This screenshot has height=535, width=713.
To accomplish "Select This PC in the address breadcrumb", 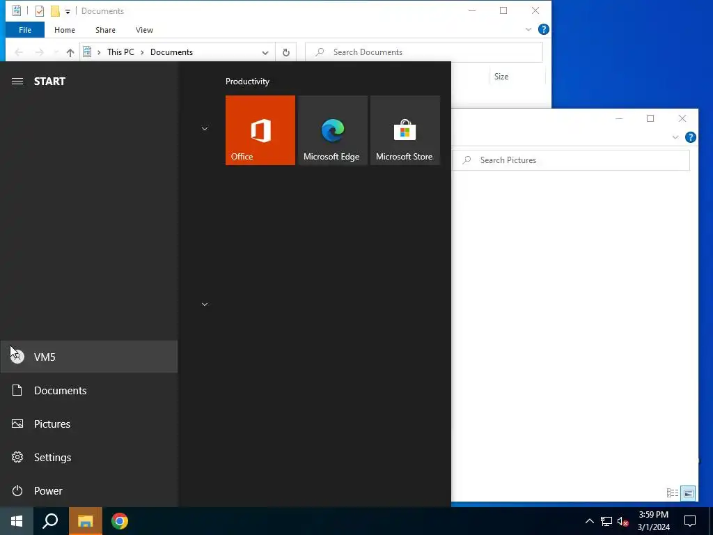I will (120, 52).
